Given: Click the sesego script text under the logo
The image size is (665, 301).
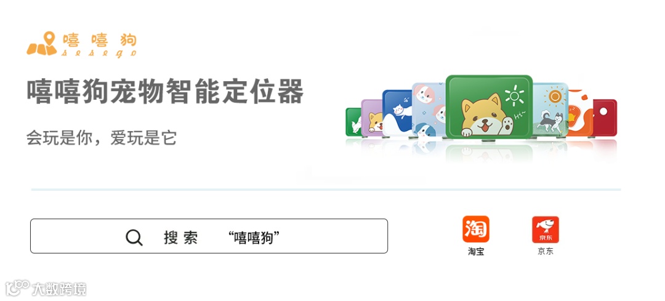Looking at the screenshot, I should coord(99,54).
